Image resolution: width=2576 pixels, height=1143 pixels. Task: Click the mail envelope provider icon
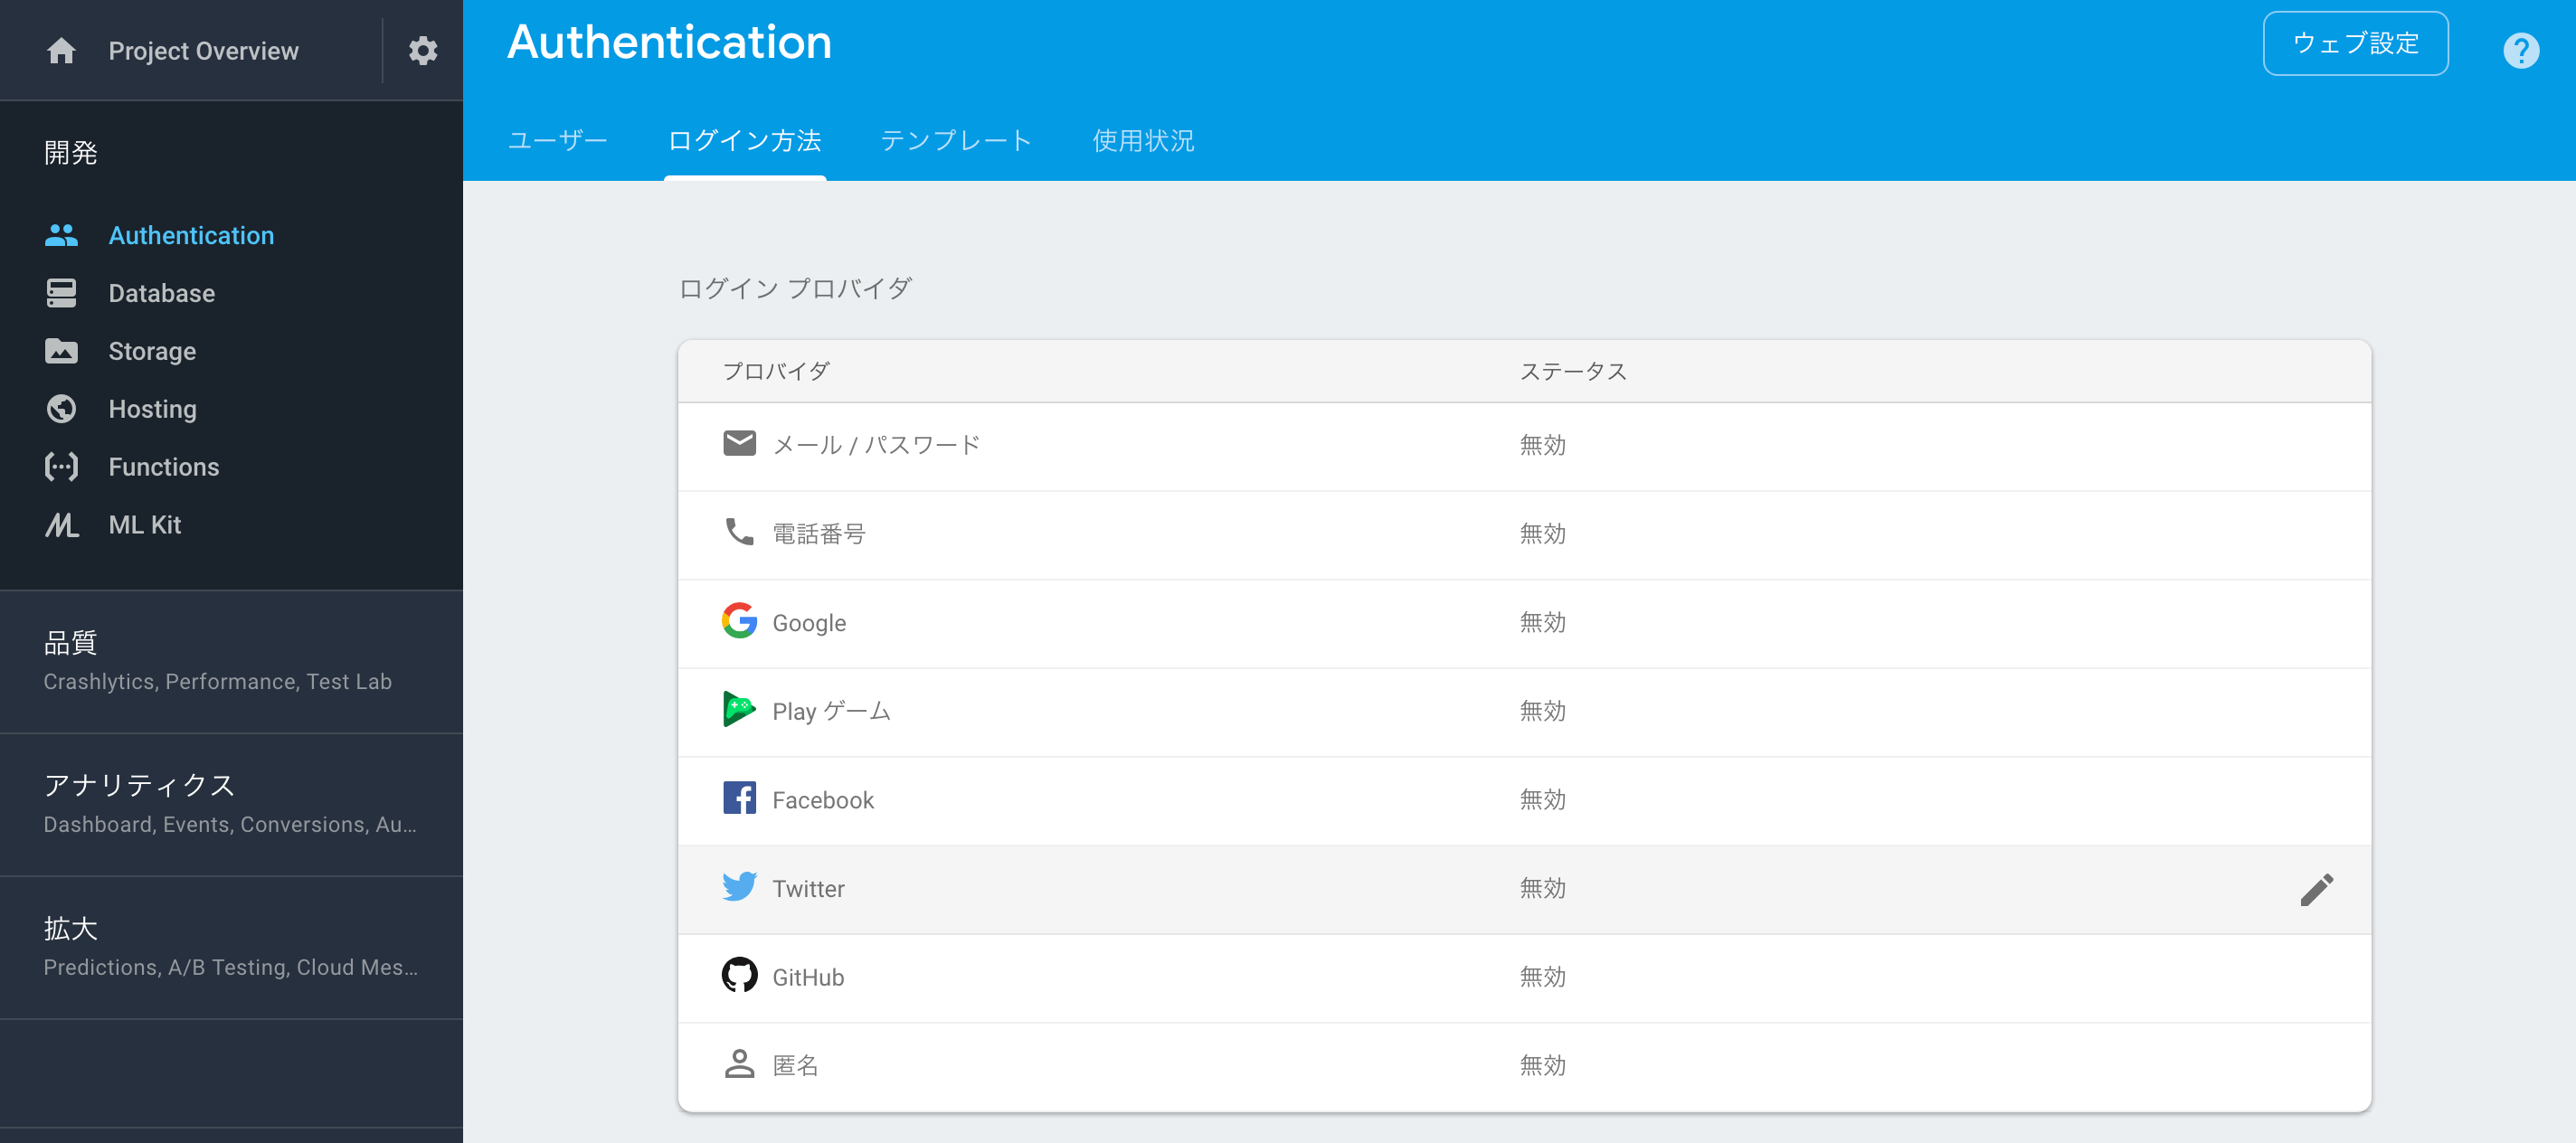pos(739,443)
